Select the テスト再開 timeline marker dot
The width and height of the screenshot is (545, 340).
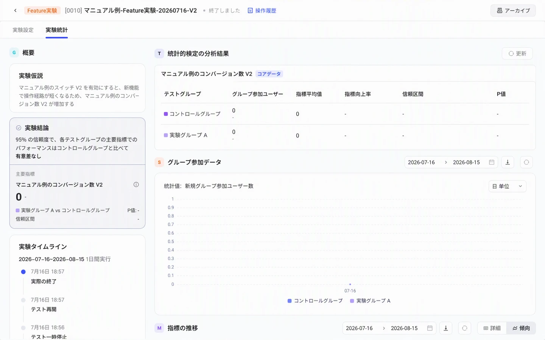tap(23, 300)
